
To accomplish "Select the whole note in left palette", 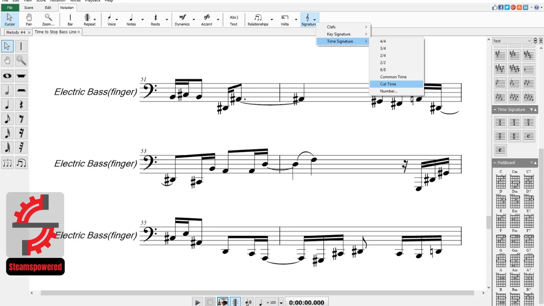I will 7,76.
